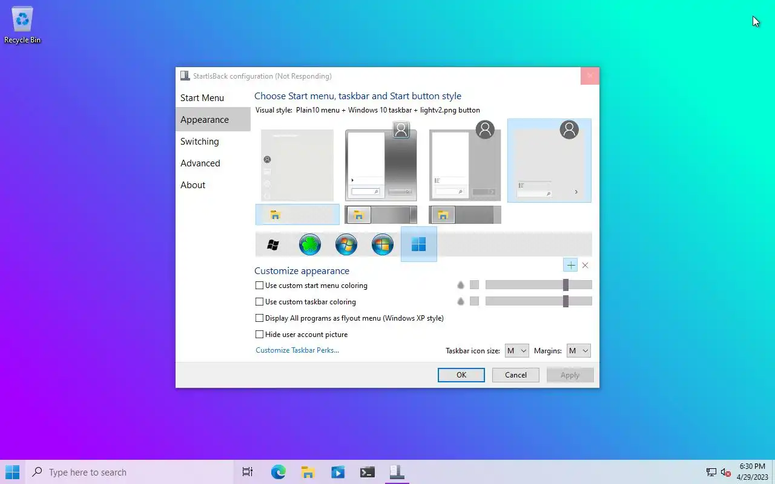Click the droplet icon for start menu coloring
The width and height of the screenshot is (775, 484).
[x=461, y=285]
